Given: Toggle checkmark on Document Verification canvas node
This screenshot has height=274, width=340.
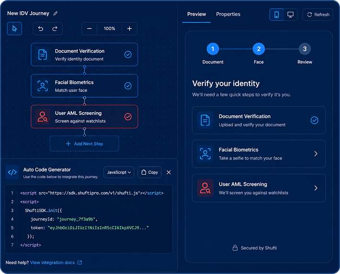Looking at the screenshot, I should (x=128, y=55).
